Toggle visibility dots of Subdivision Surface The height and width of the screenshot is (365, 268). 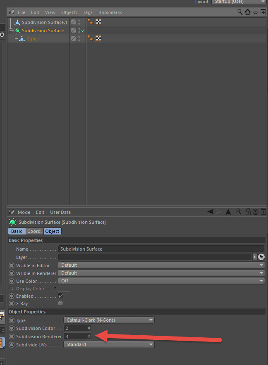click(79, 30)
